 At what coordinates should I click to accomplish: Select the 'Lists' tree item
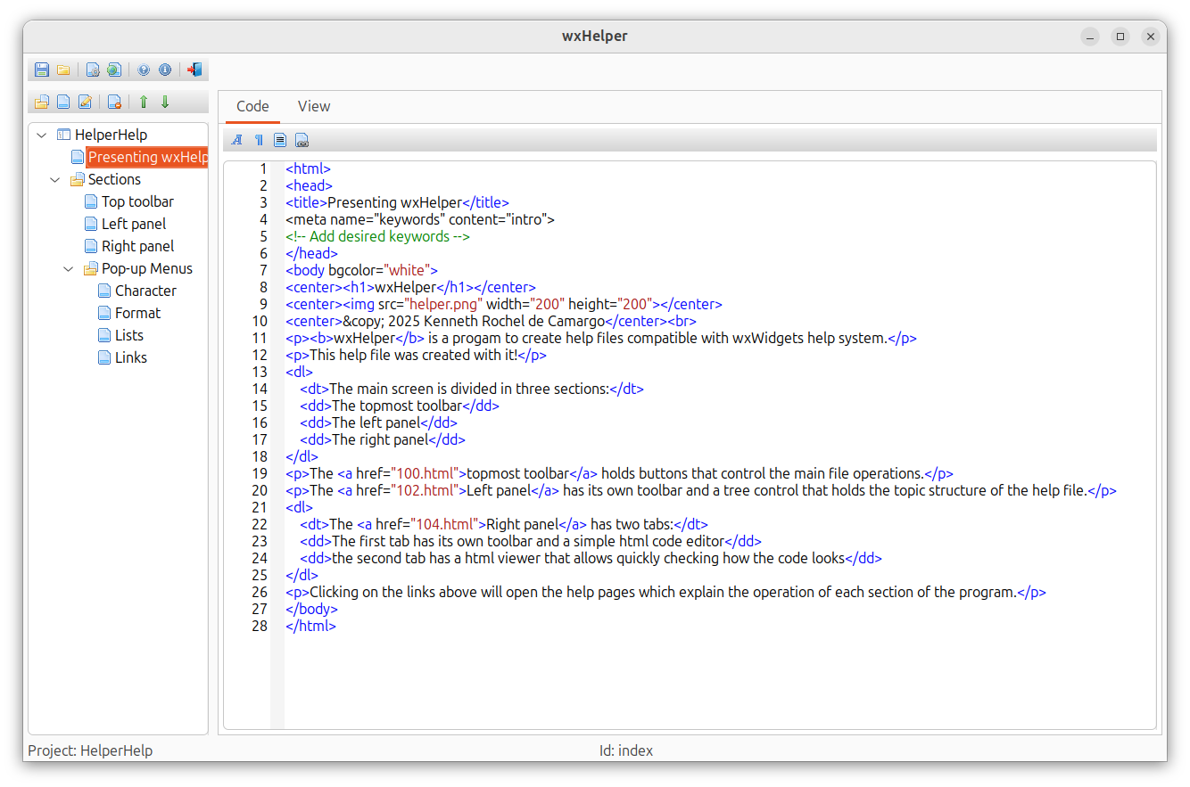click(x=129, y=335)
